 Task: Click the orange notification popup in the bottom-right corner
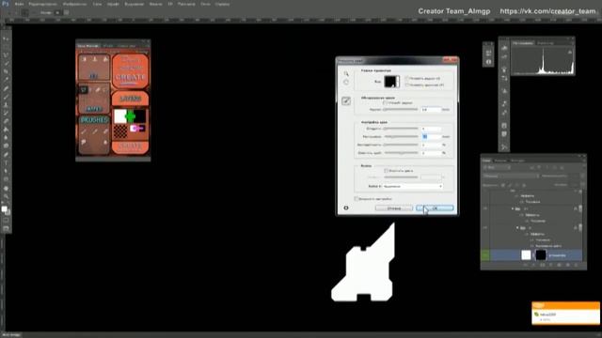565,313
